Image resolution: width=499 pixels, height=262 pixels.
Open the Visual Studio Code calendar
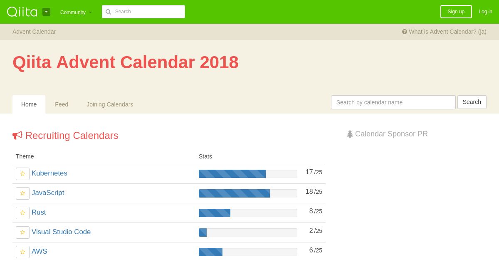point(61,232)
